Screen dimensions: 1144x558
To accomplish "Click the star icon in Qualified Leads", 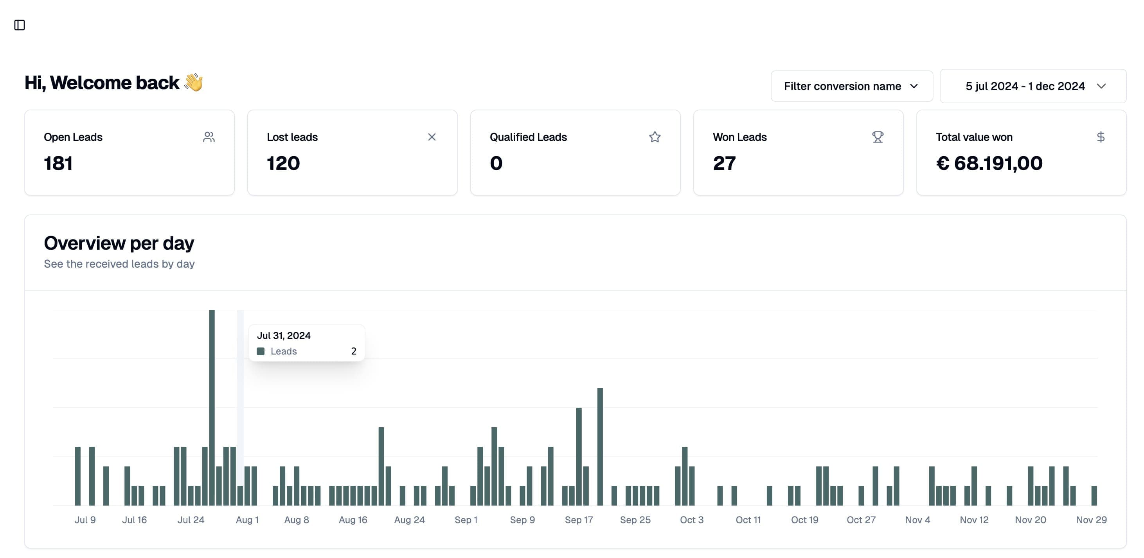I will (x=655, y=137).
